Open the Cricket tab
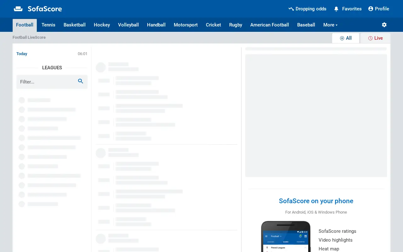Image resolution: width=403 pixels, height=252 pixels. (x=213, y=25)
